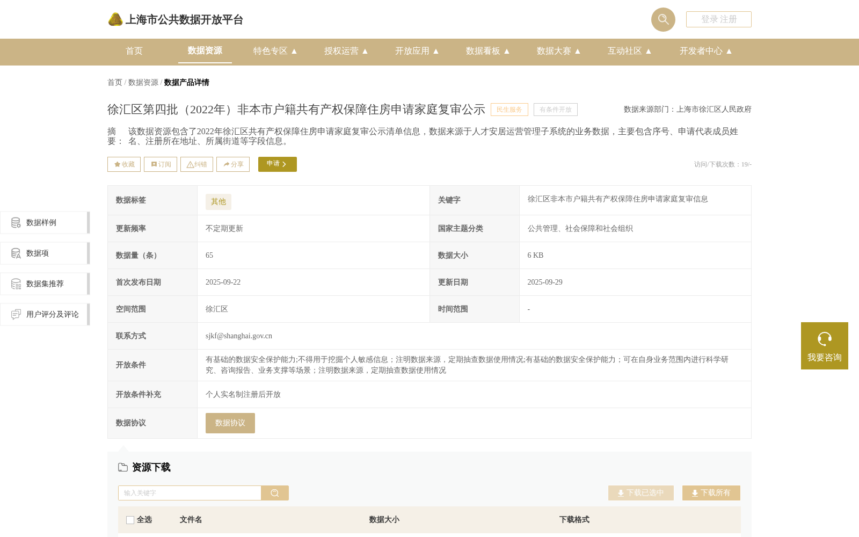
Task: Expand the 数据大赛 menu
Action: click(559, 51)
